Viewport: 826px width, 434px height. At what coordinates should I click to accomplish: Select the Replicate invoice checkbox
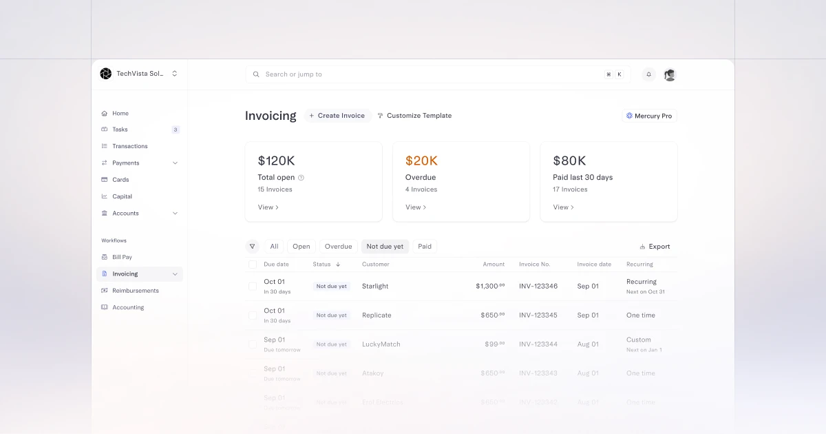(253, 315)
